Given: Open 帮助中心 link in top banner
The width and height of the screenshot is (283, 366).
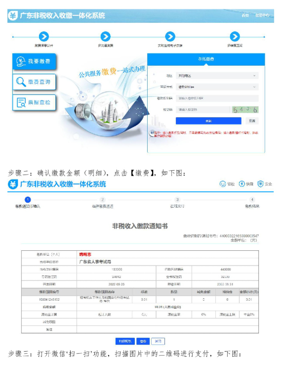Looking at the screenshot, I should coord(262,15).
